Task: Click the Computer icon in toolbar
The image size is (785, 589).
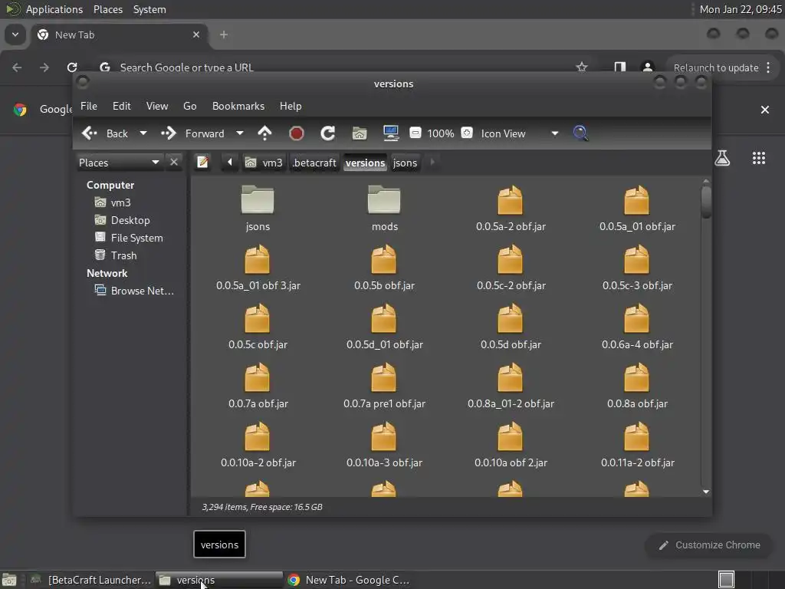Action: pos(391,133)
